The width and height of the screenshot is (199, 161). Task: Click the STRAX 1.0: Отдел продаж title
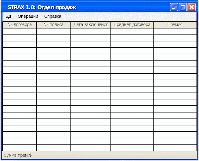42,7
